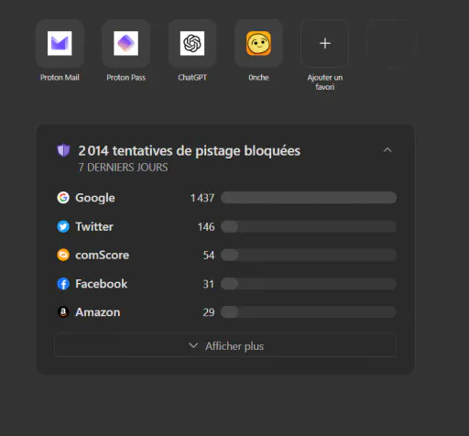Click the Afficher plus chevron arrow
The width and height of the screenshot is (469, 436).
tap(193, 345)
